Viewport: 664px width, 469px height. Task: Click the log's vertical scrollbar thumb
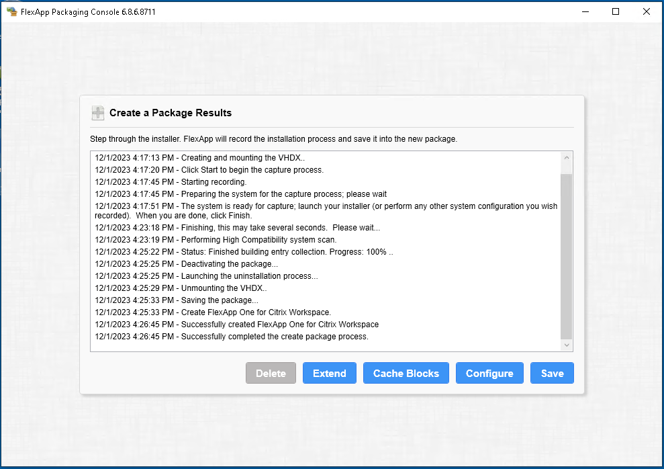(x=567, y=256)
